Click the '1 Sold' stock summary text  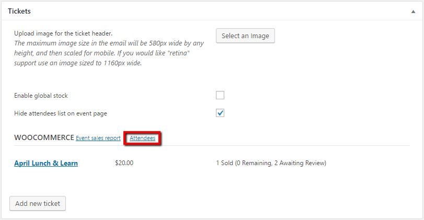coord(225,163)
